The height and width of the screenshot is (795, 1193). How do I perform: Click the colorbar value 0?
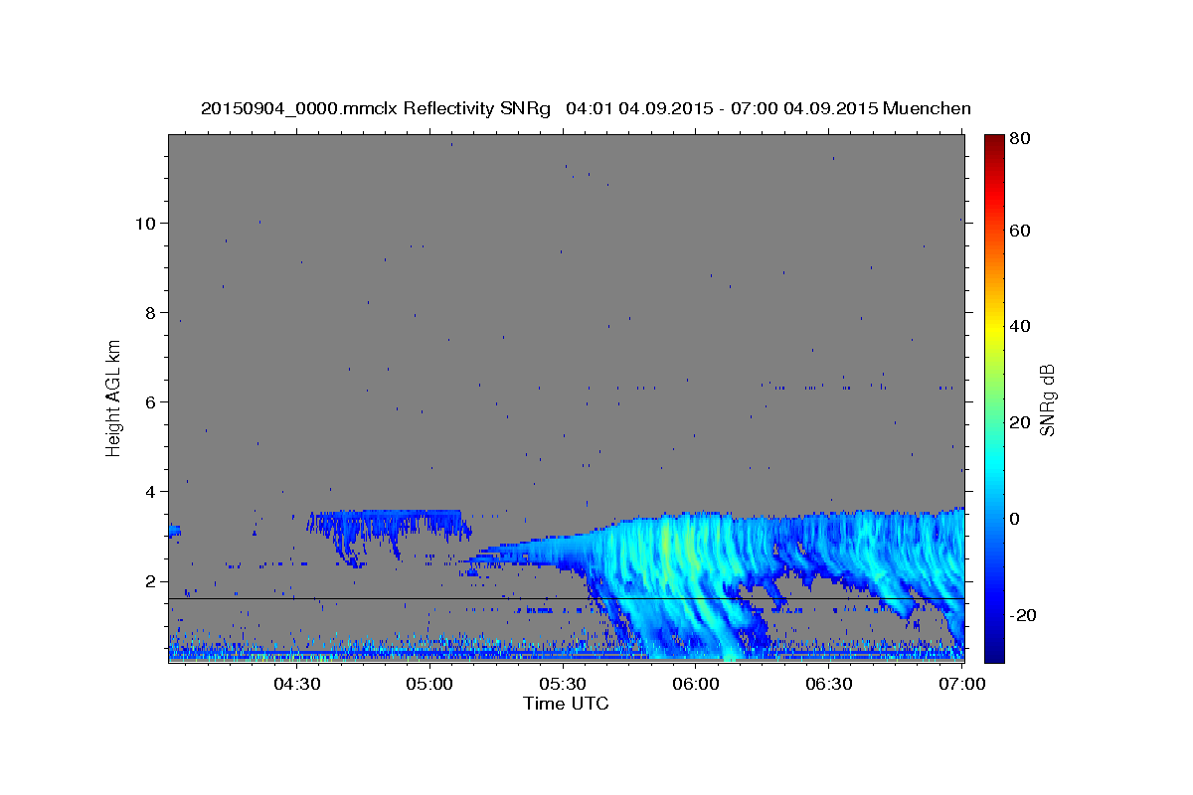(1015, 519)
